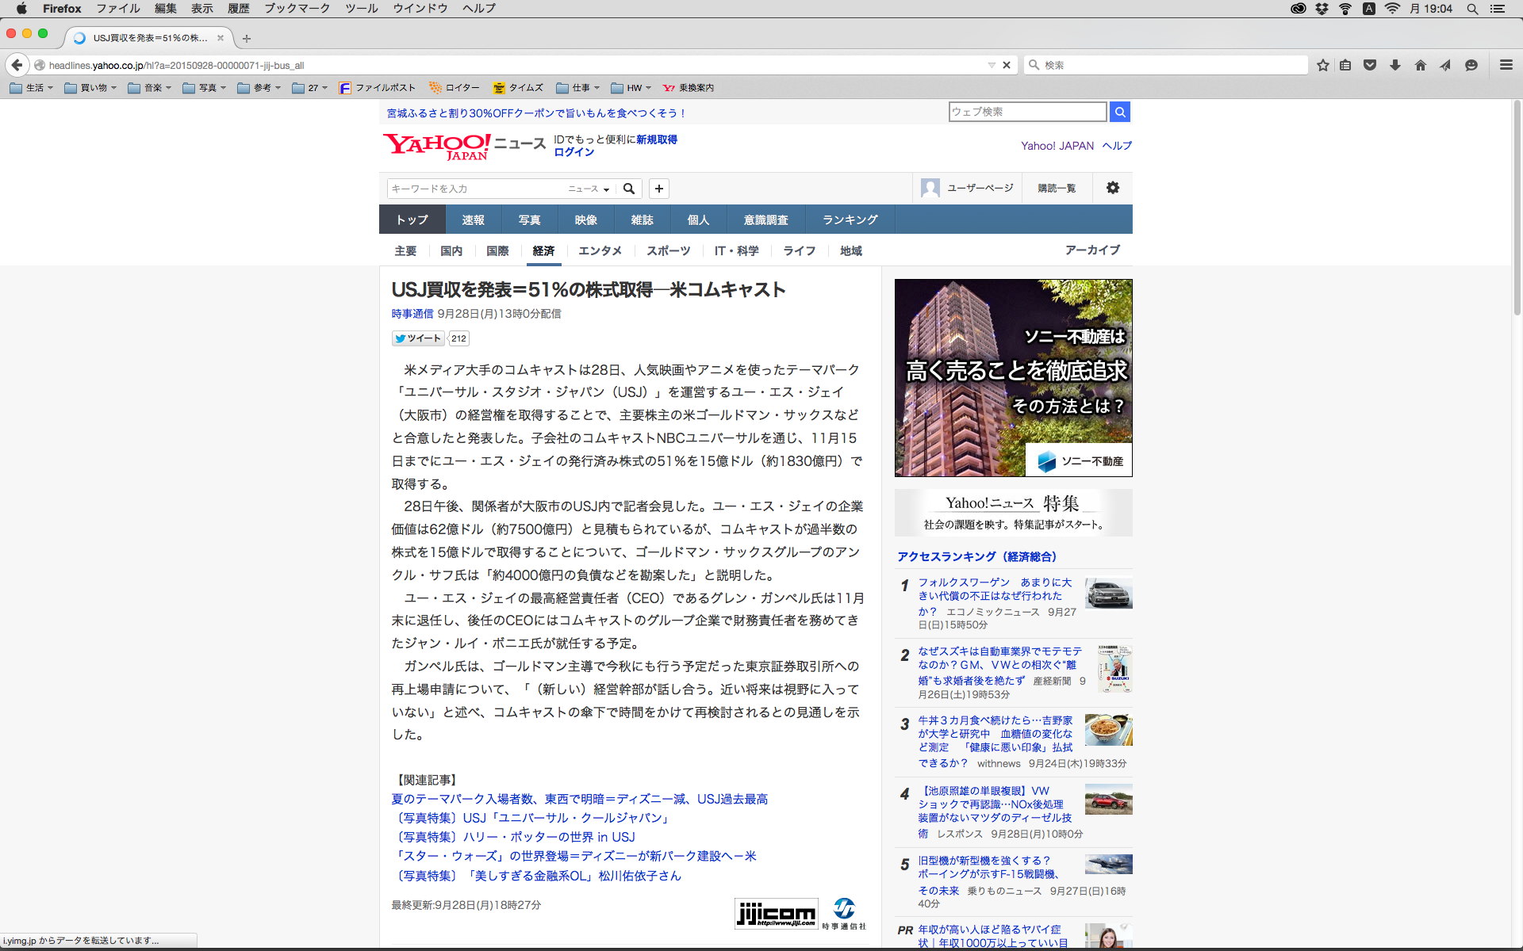
Task: Open the Firefox downloads arrow icon
Action: click(x=1395, y=65)
